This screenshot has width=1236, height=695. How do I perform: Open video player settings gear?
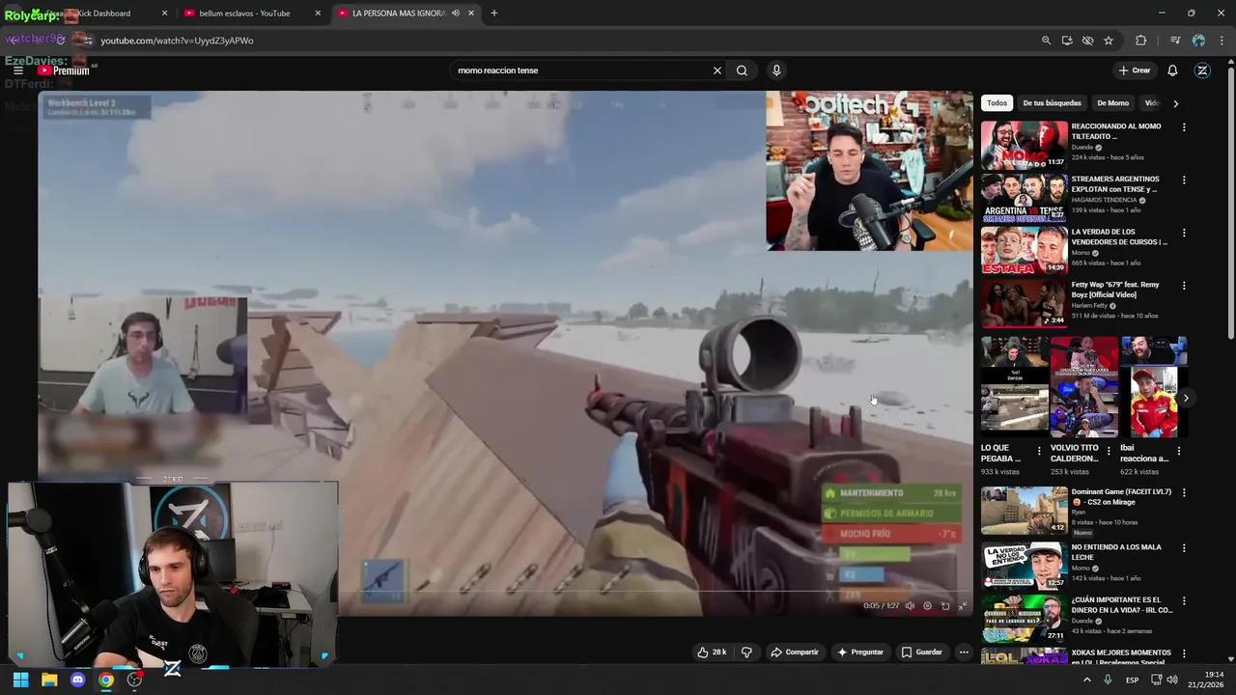(927, 606)
